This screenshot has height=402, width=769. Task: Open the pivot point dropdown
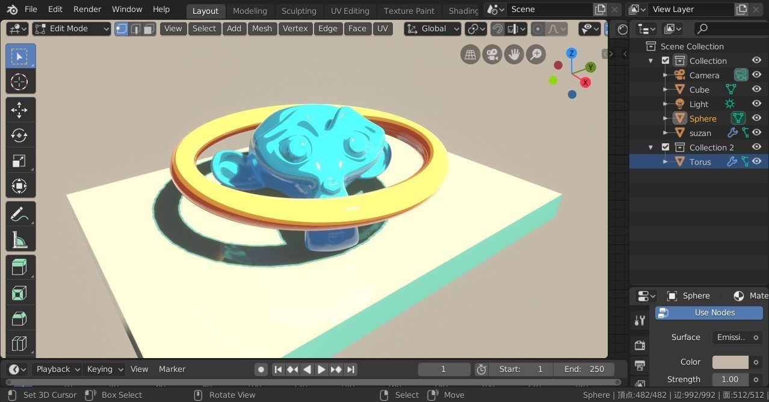[476, 29]
